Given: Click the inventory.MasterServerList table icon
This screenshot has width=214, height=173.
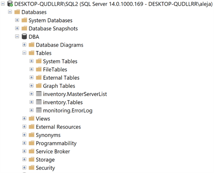Looking at the screenshot, I should click(x=39, y=94).
